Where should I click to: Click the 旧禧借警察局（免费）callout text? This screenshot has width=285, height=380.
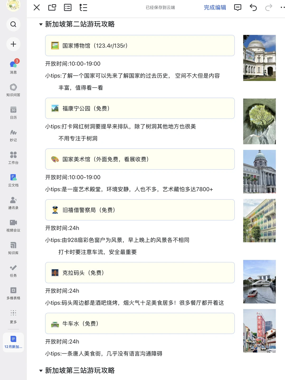pos(89,210)
